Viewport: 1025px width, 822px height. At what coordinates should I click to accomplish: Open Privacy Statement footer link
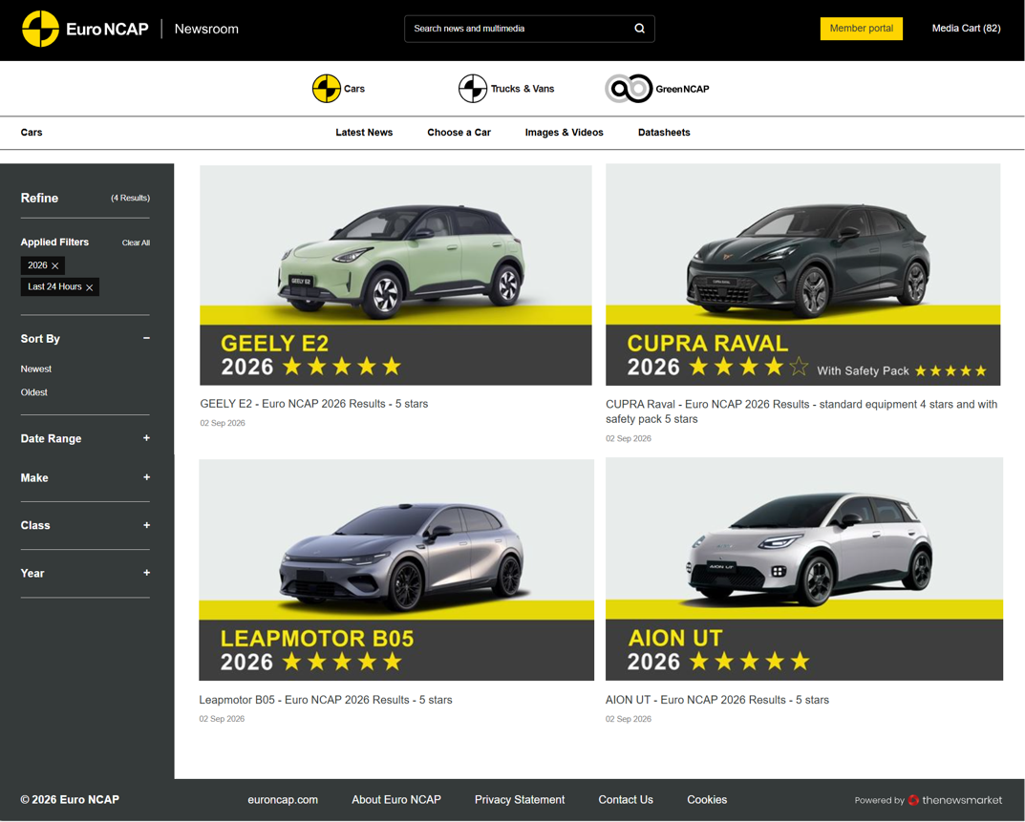pos(520,800)
